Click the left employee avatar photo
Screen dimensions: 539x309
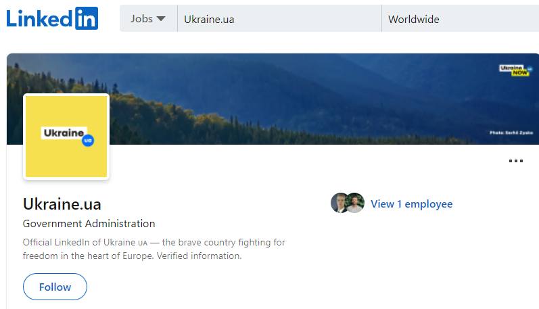click(x=339, y=203)
